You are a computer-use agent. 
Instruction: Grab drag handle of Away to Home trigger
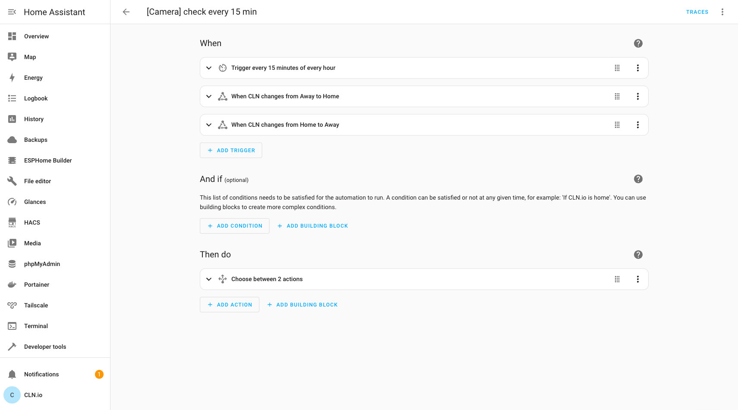pos(617,97)
